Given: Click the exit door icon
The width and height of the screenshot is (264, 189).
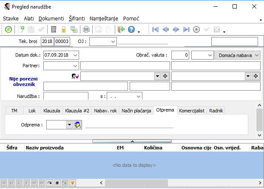Looking at the screenshot, I should coord(121,29).
